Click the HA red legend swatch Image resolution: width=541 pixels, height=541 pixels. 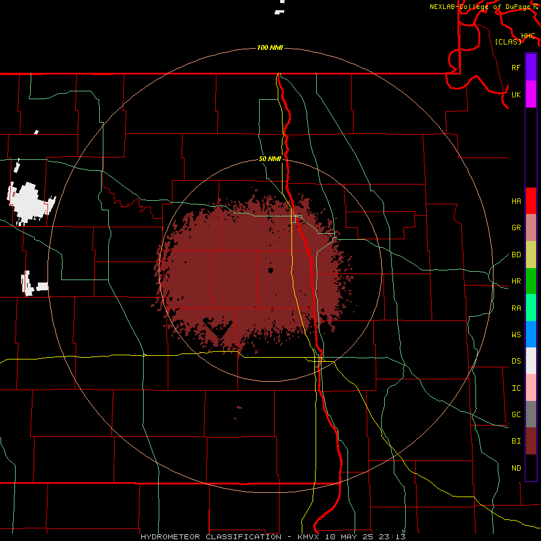(531, 201)
